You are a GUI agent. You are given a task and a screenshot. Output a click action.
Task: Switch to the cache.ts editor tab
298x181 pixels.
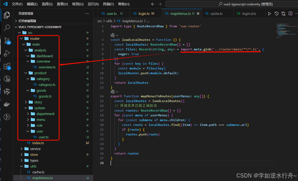click(x=218, y=14)
